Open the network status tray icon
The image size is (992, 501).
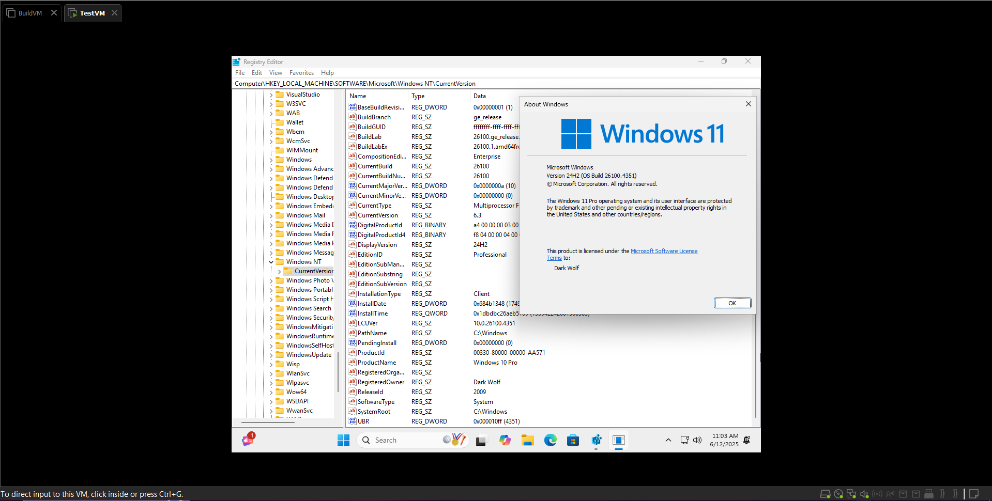click(x=684, y=440)
